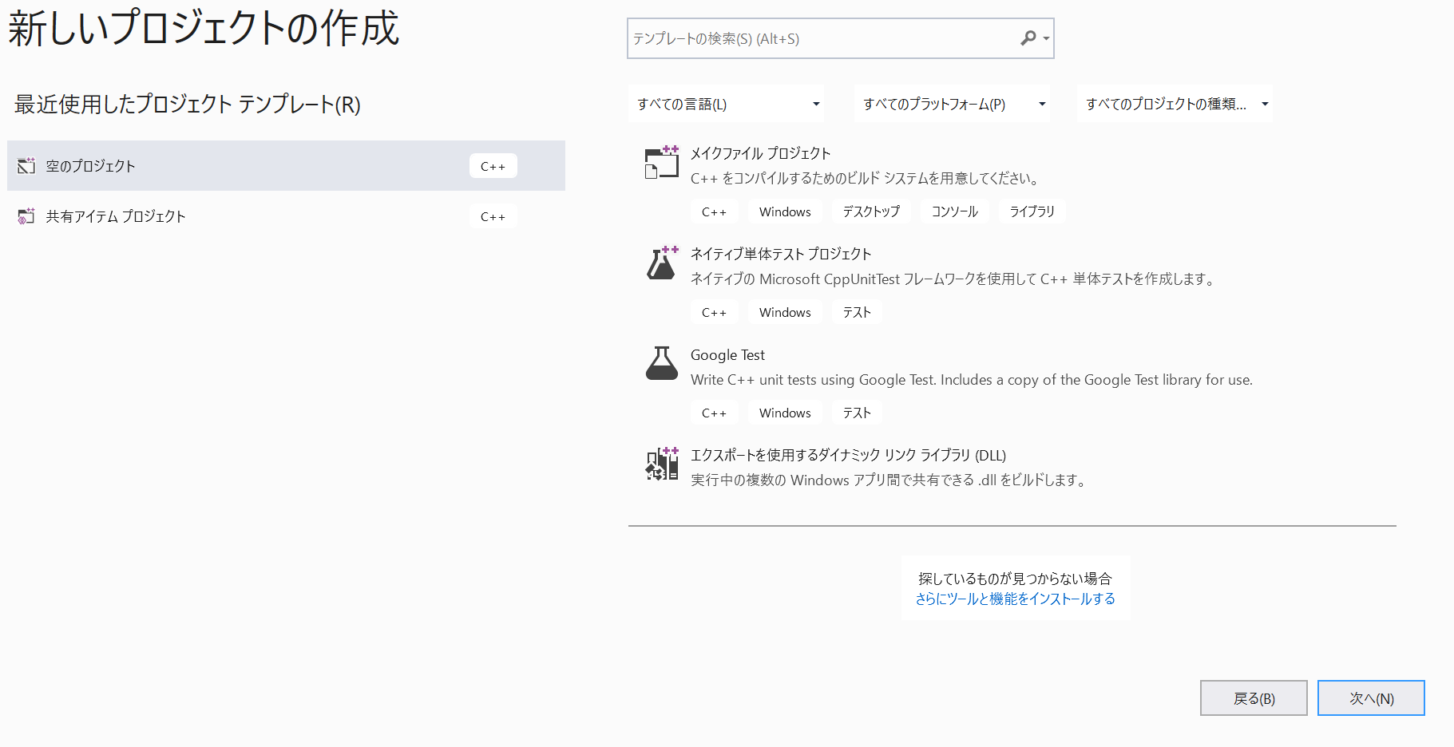Open the すべての言語(L) dropdown
Image resolution: width=1454 pixels, height=747 pixels.
point(725,104)
